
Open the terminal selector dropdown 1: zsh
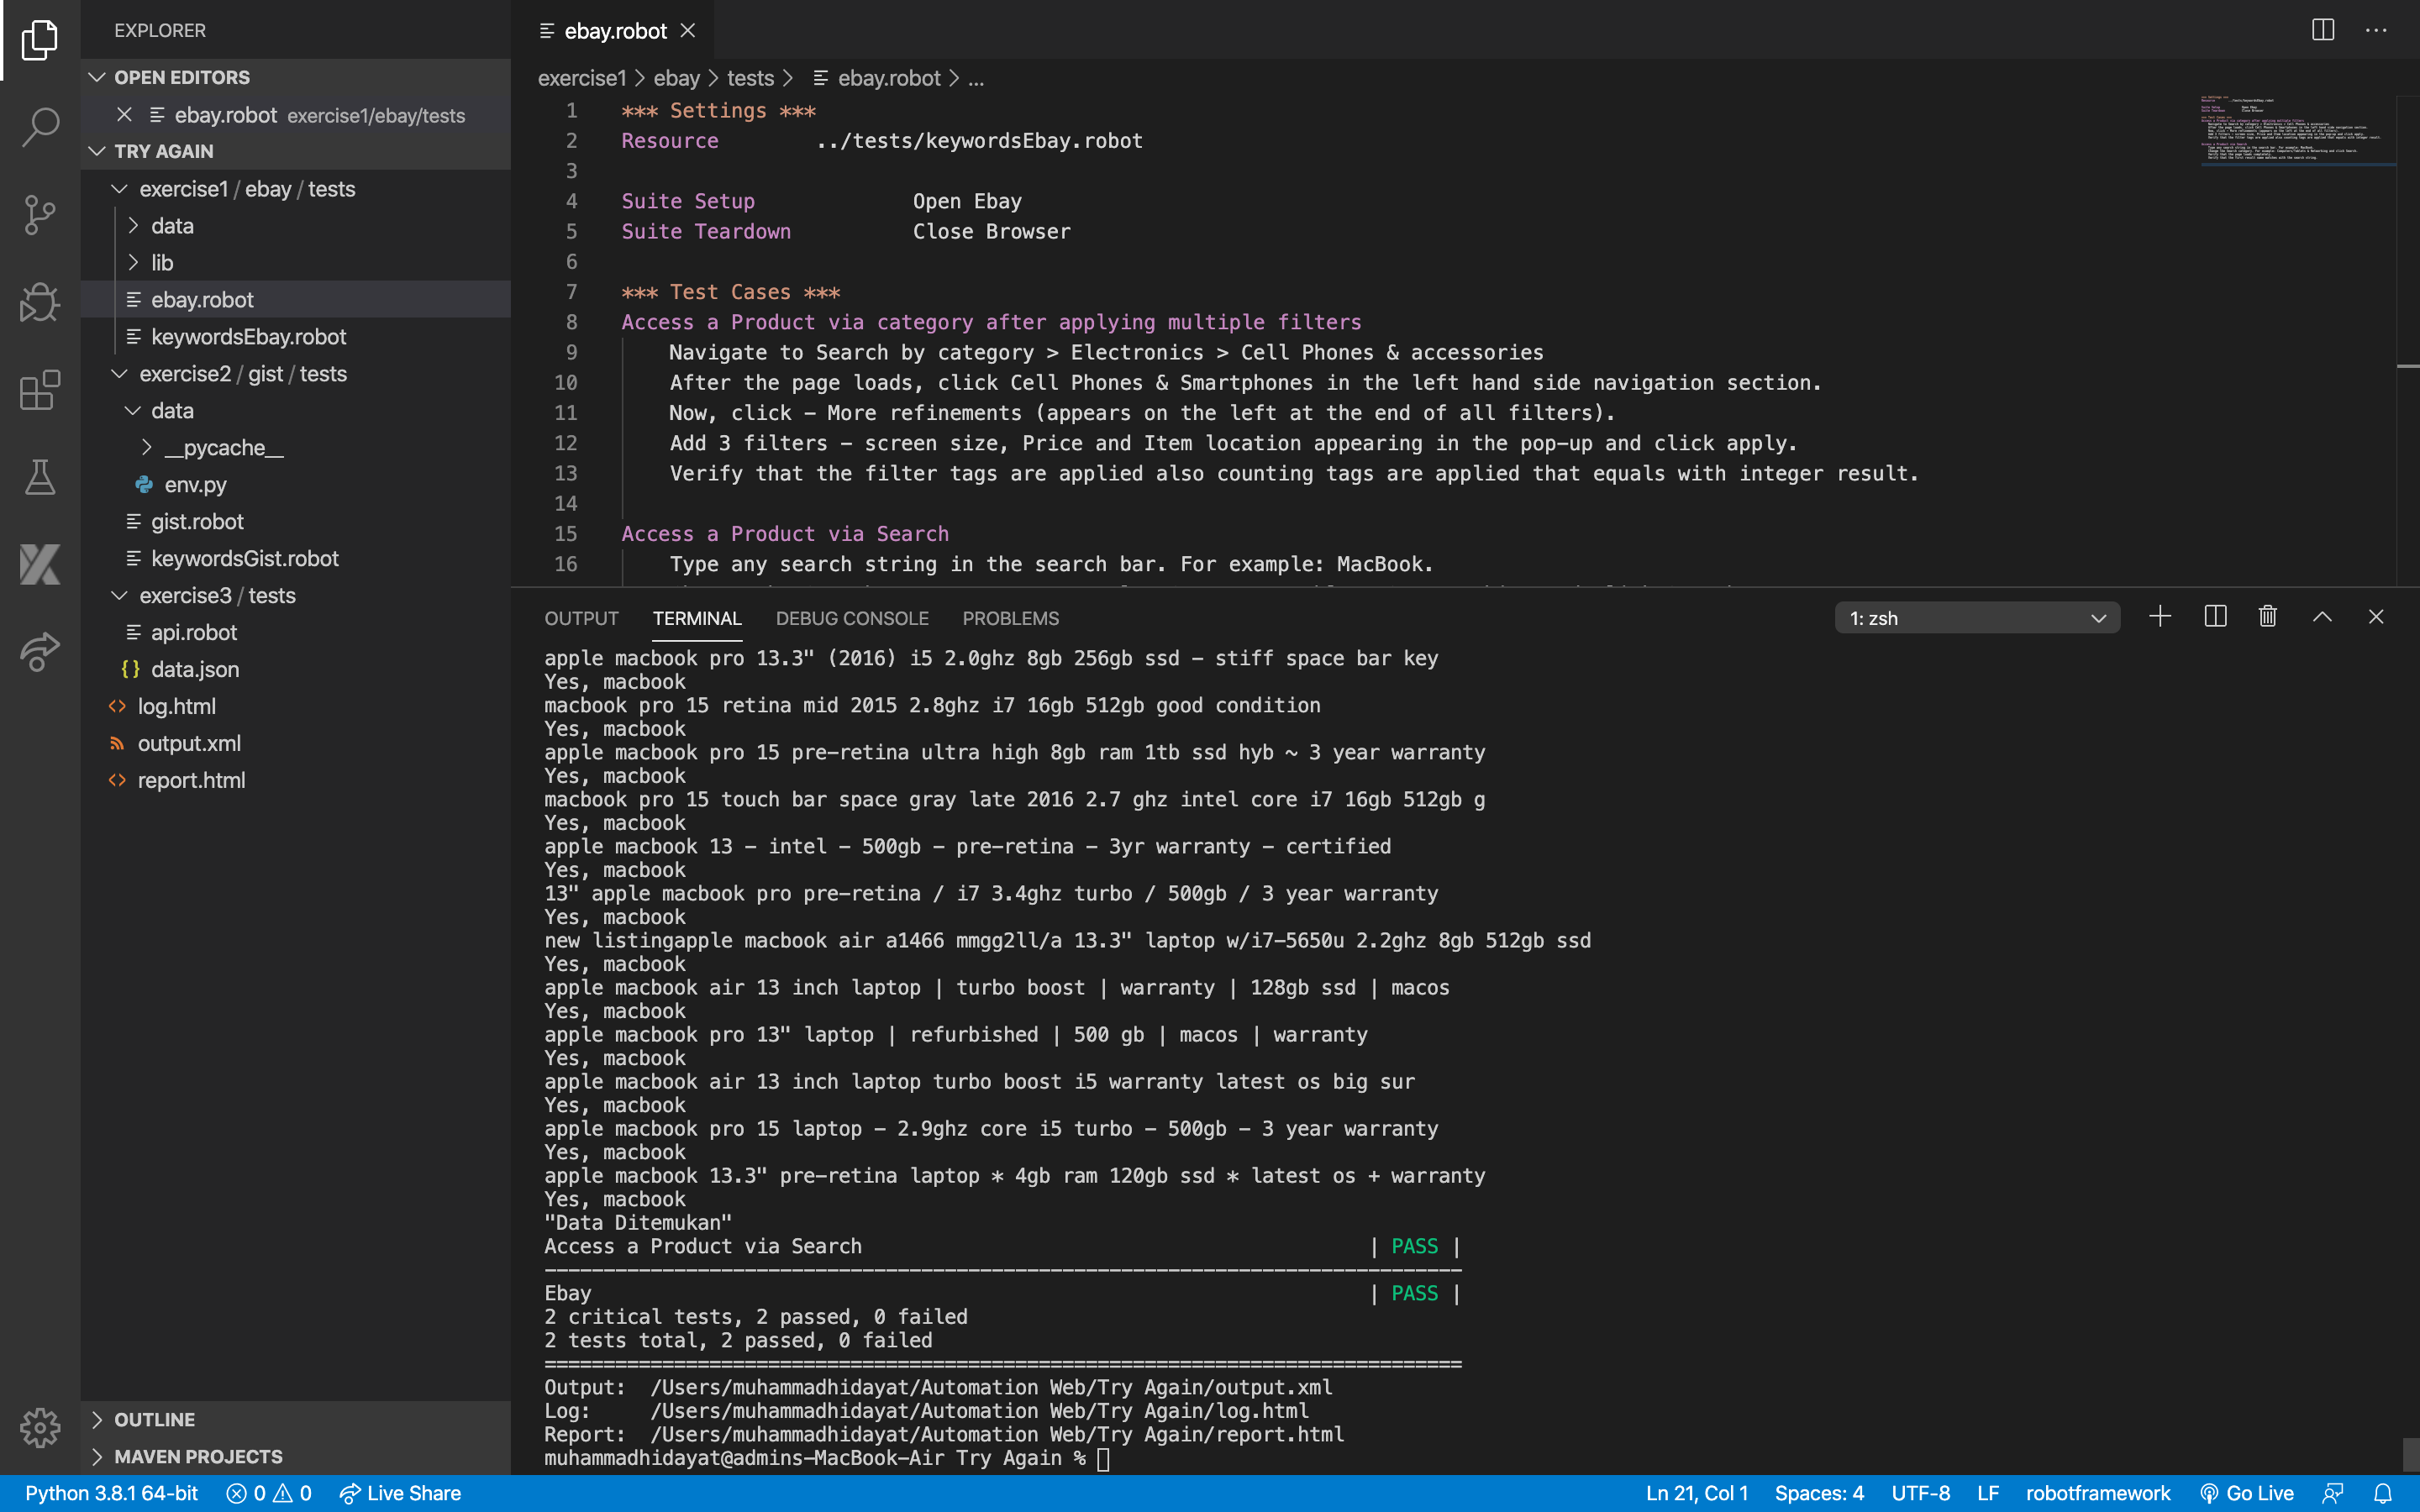(x=1977, y=618)
